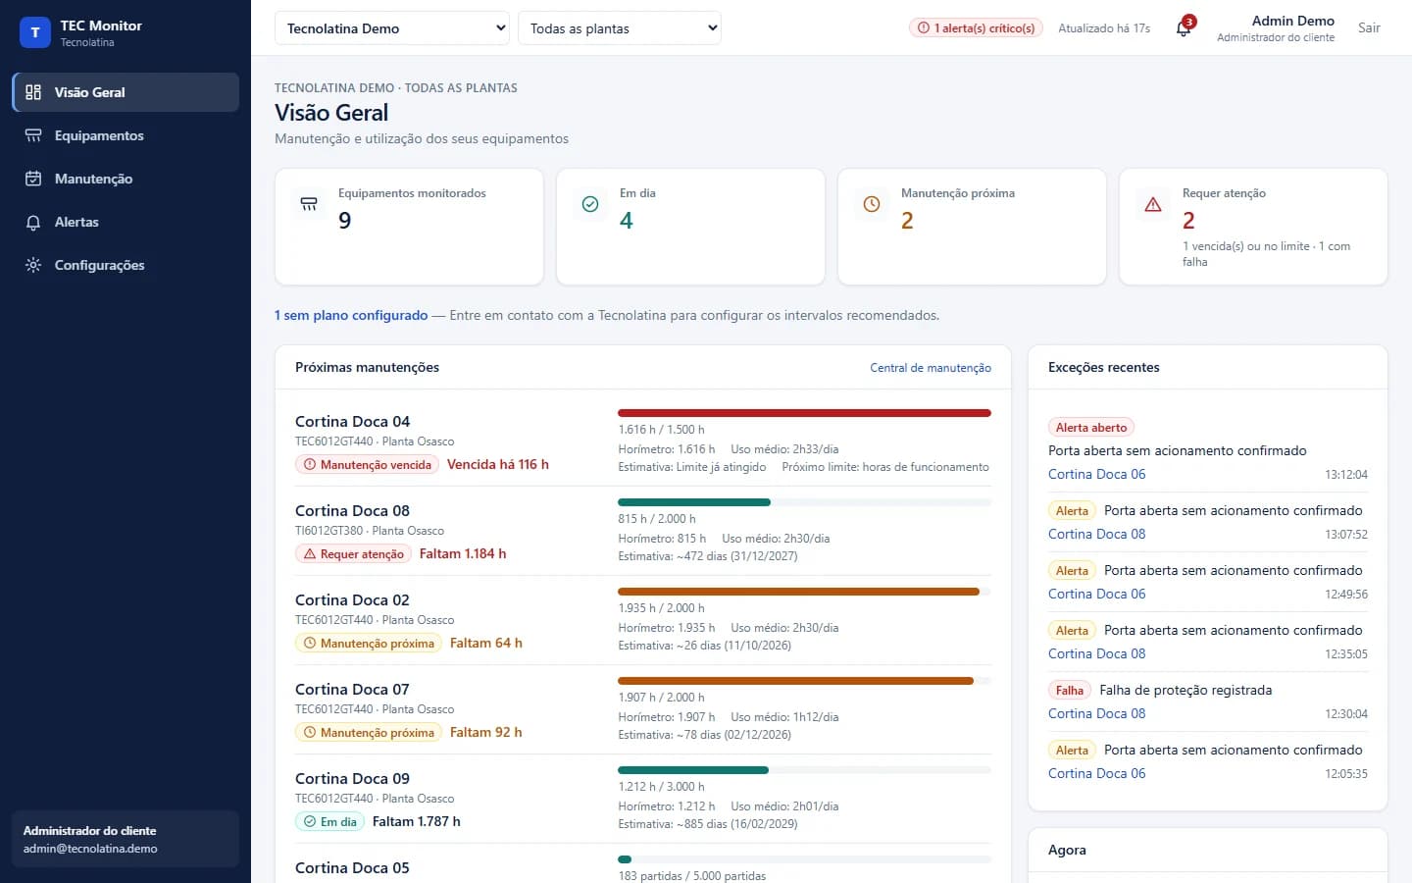The width and height of the screenshot is (1412, 883).
Task: Click the Visão Geral dashboard icon
Action: 33,92
